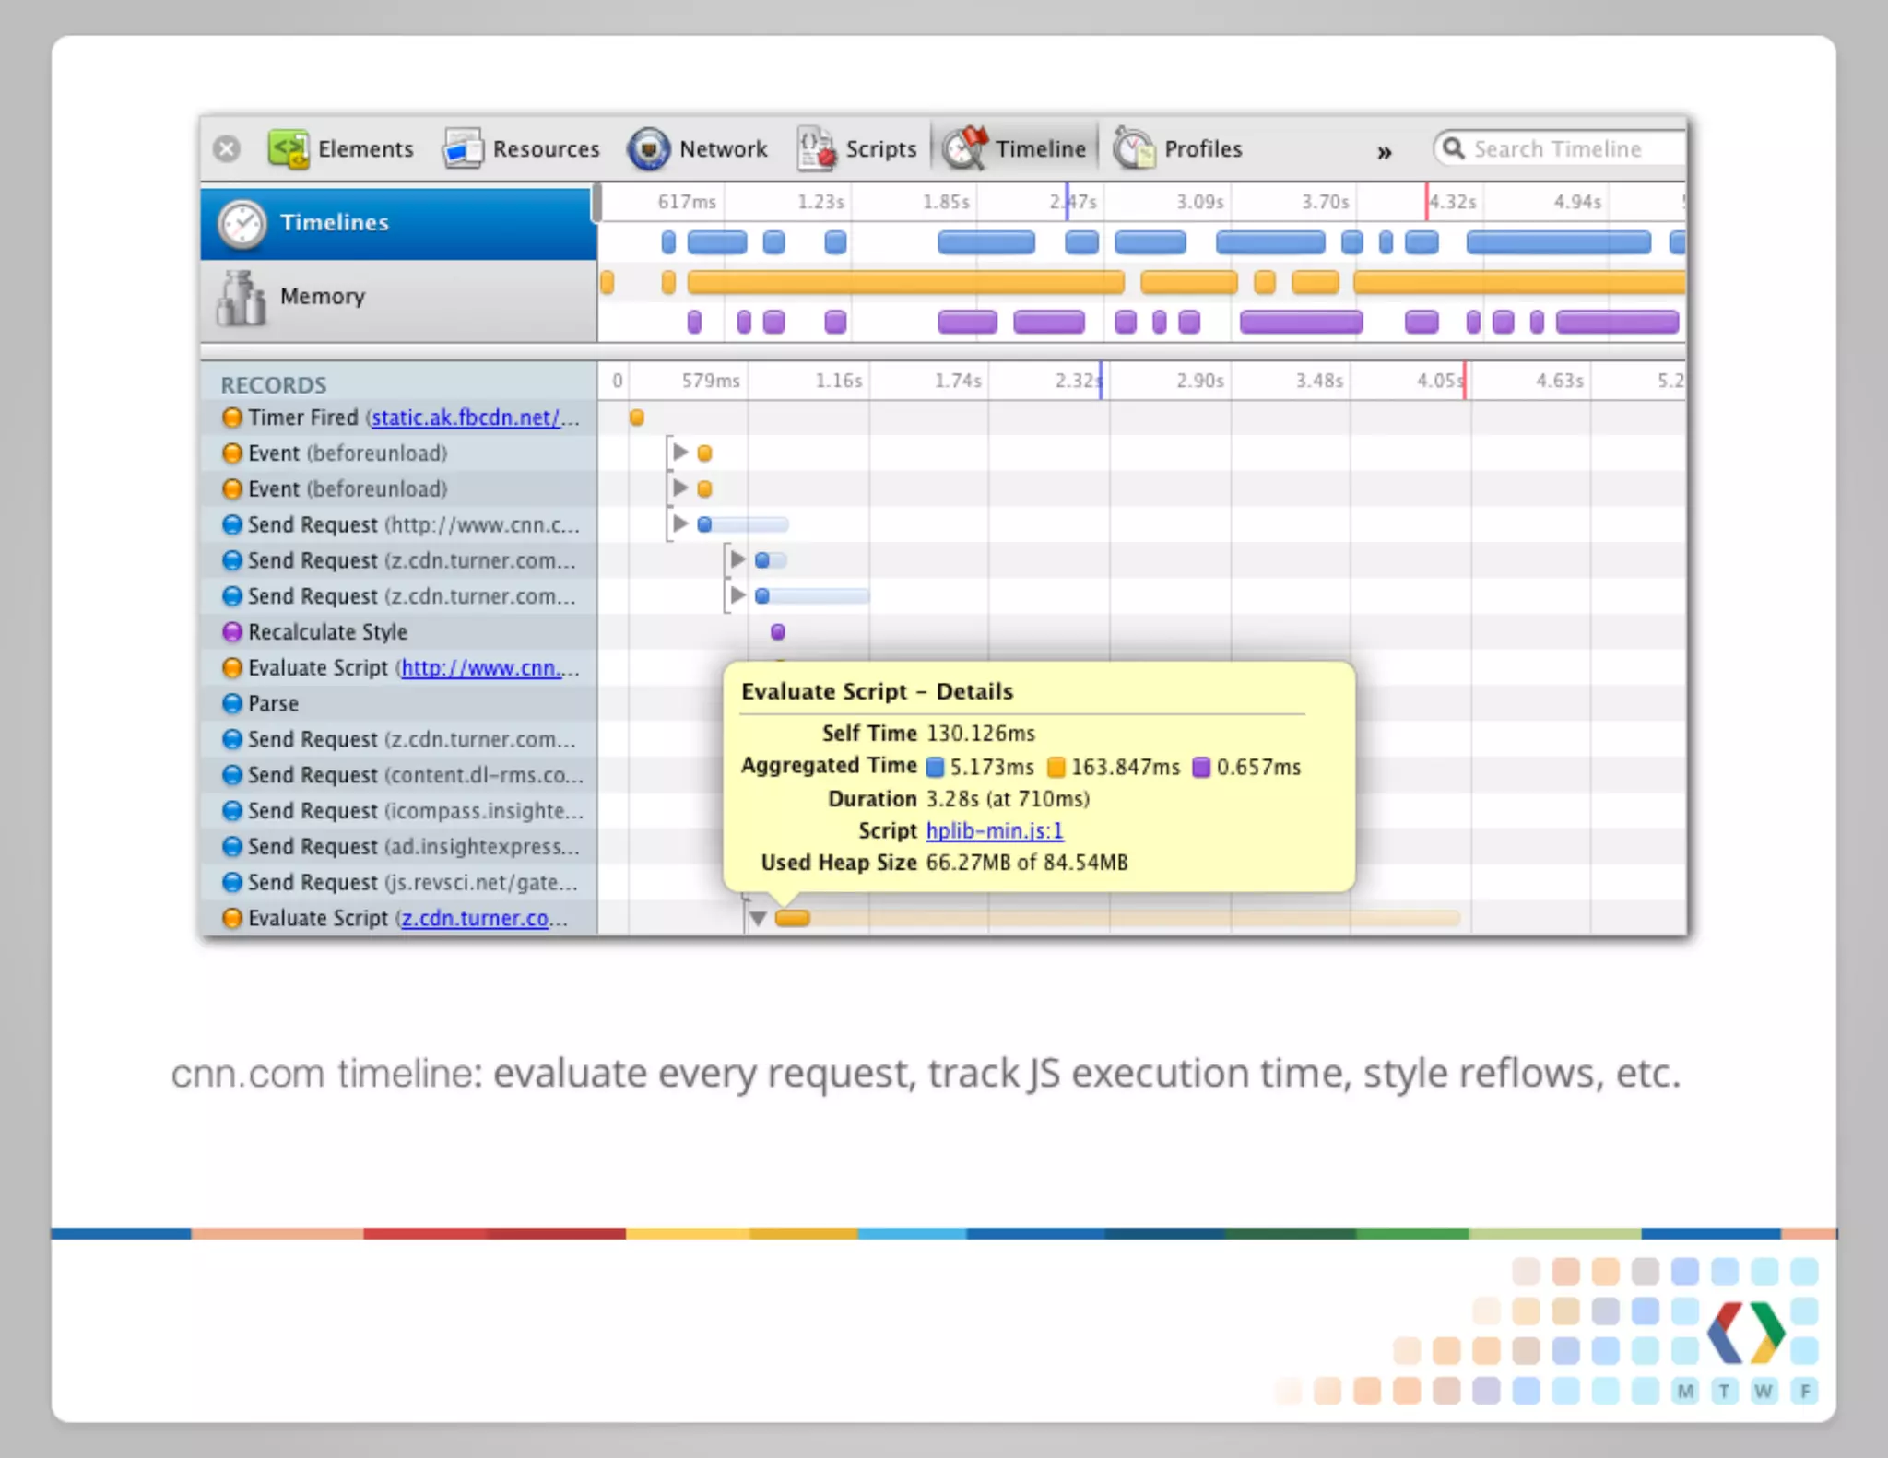Show more panels with double chevron
The width and height of the screenshot is (1888, 1458).
point(1384,152)
